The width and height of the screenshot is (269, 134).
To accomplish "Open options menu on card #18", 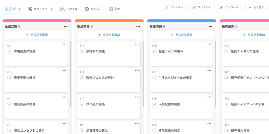I will pyautogui.click(x=209, y=44).
